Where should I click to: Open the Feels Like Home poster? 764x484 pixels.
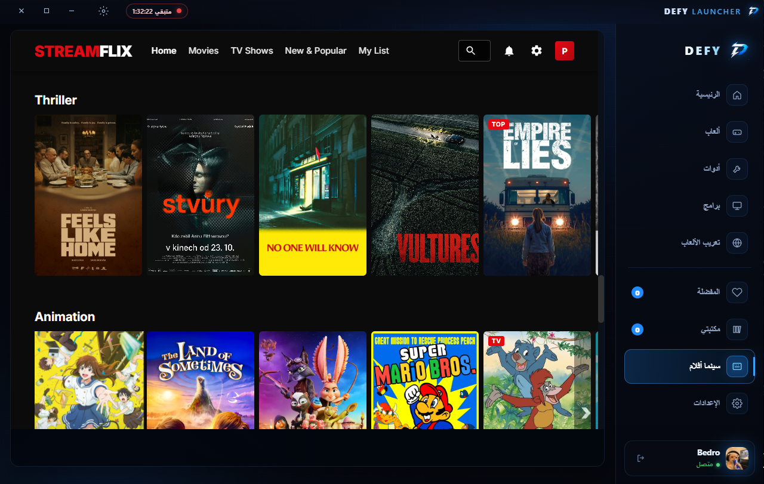(88, 195)
